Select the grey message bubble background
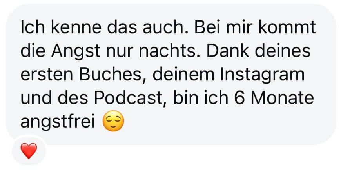Image resolution: width=361 pixels, height=177 pixels. tap(171, 75)
